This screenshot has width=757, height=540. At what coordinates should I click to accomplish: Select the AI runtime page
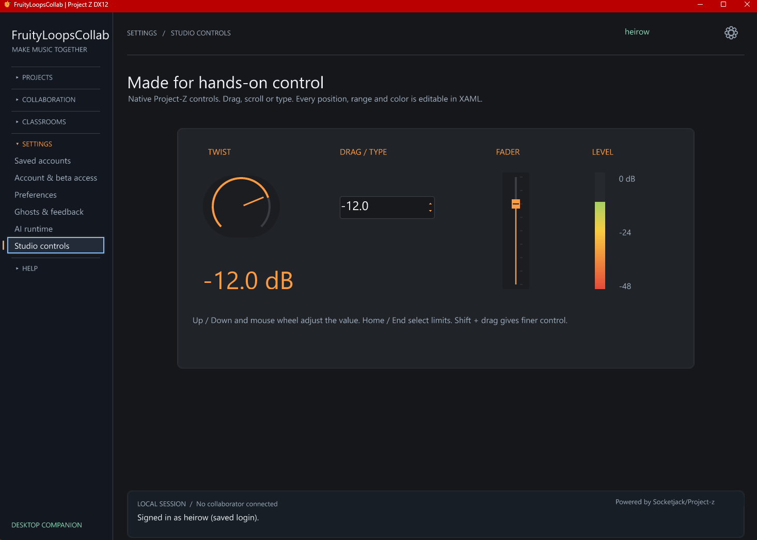point(34,229)
